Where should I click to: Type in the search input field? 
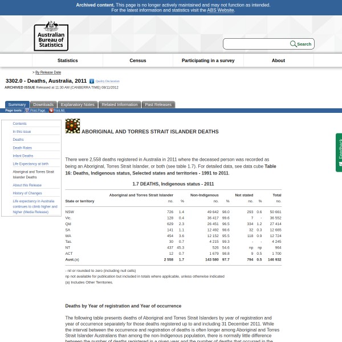(x=256, y=44)
